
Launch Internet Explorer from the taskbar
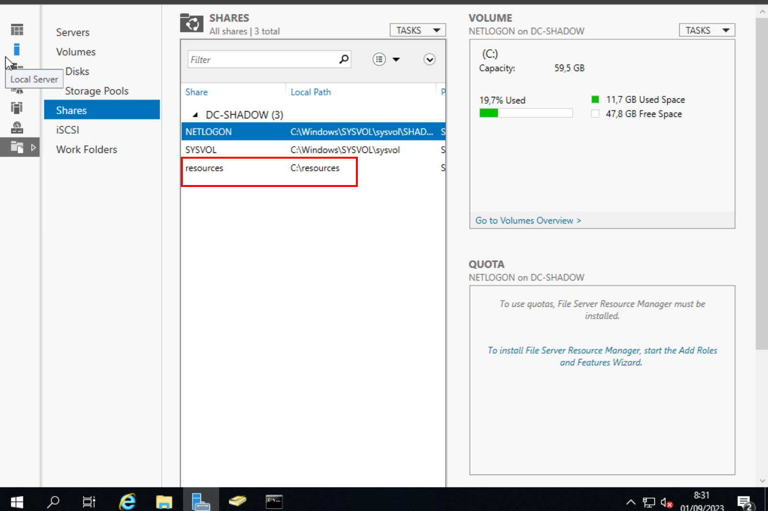pyautogui.click(x=127, y=501)
